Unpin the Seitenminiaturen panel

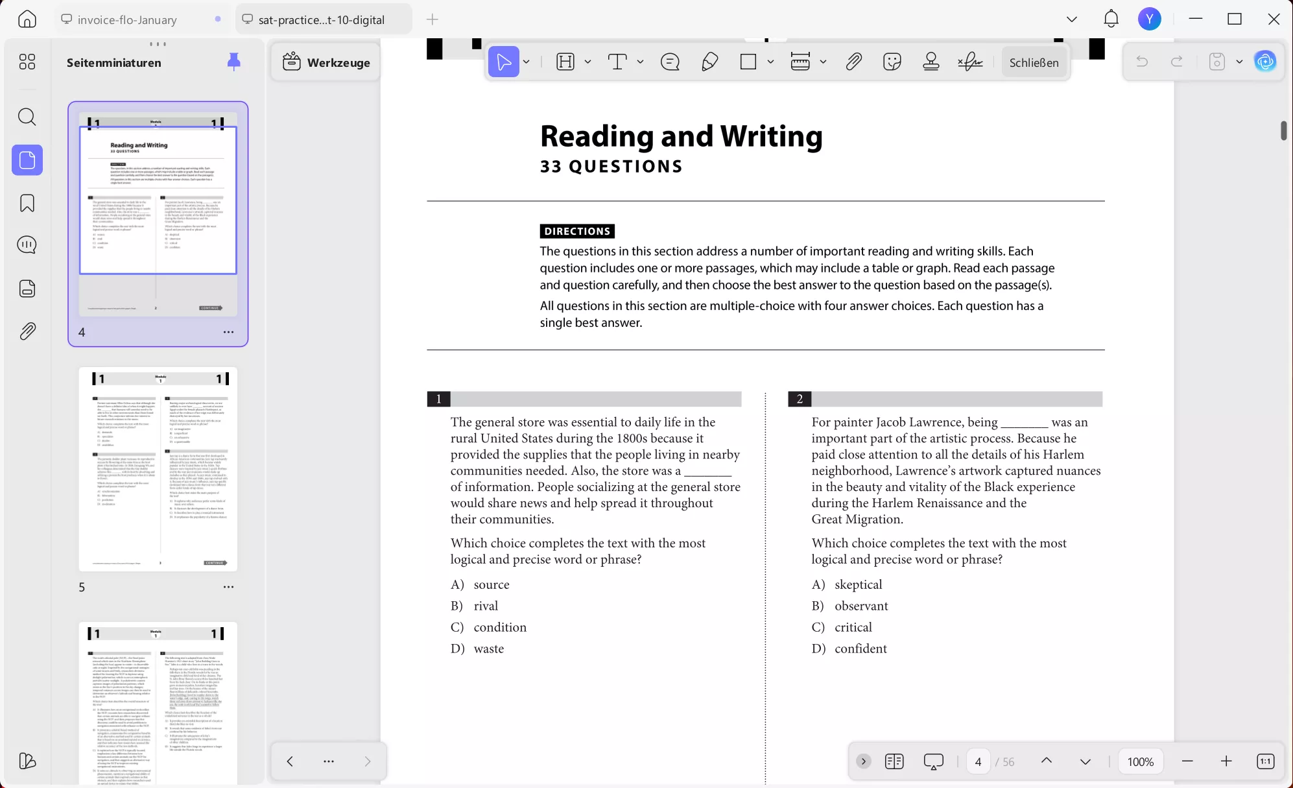click(x=234, y=62)
